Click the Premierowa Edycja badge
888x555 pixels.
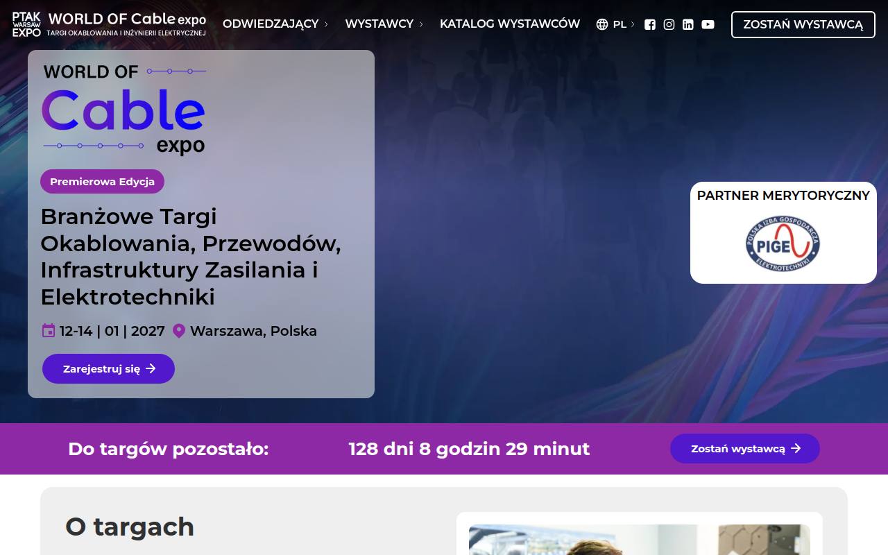(x=102, y=182)
